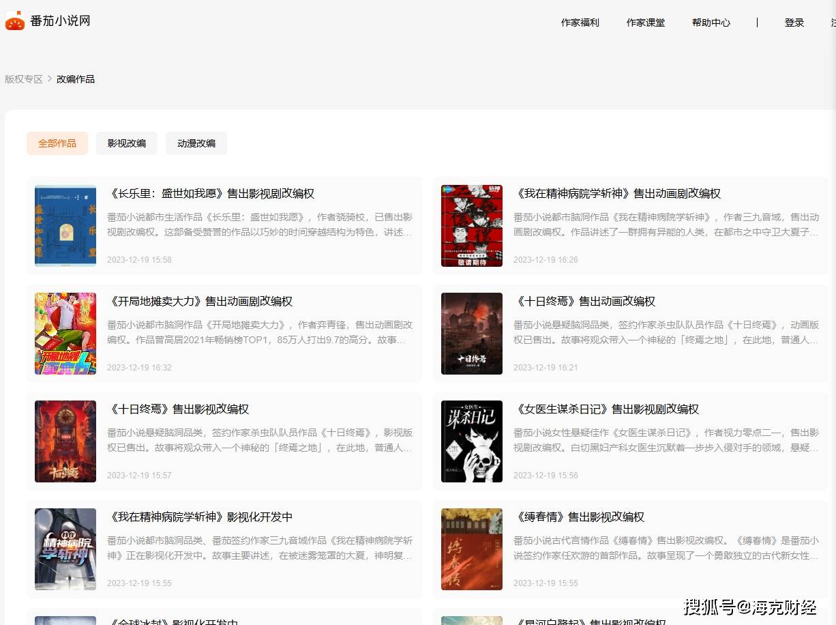Switch to the 影视改编 tab
Image resolution: width=836 pixels, height=625 pixels.
(x=127, y=143)
